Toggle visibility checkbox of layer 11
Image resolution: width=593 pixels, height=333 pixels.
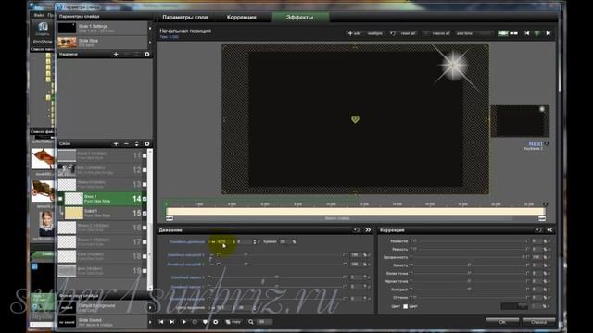pos(145,155)
